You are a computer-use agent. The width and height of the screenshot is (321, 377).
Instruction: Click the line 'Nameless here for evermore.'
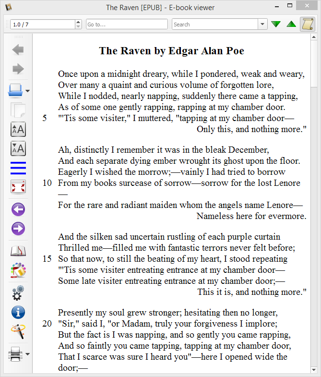[251, 216]
